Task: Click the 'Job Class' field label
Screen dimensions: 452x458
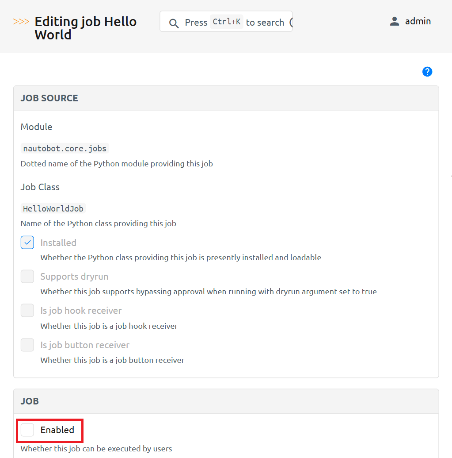Action: coord(40,187)
